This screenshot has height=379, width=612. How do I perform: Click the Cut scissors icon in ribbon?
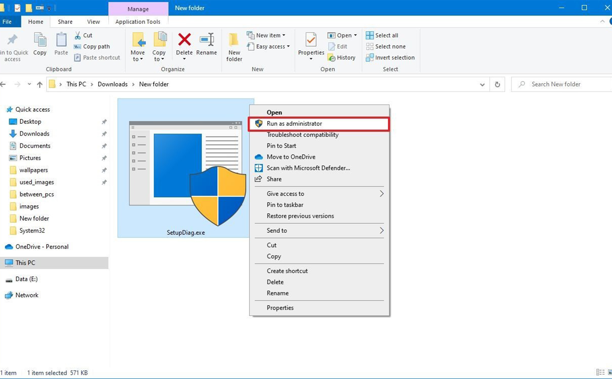click(78, 35)
